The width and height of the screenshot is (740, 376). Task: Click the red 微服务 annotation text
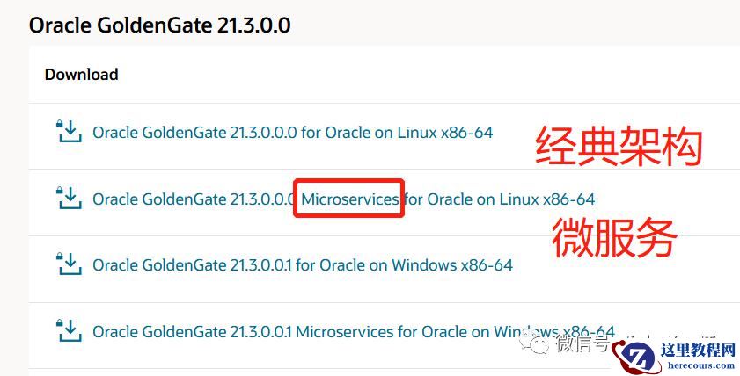[x=614, y=238]
